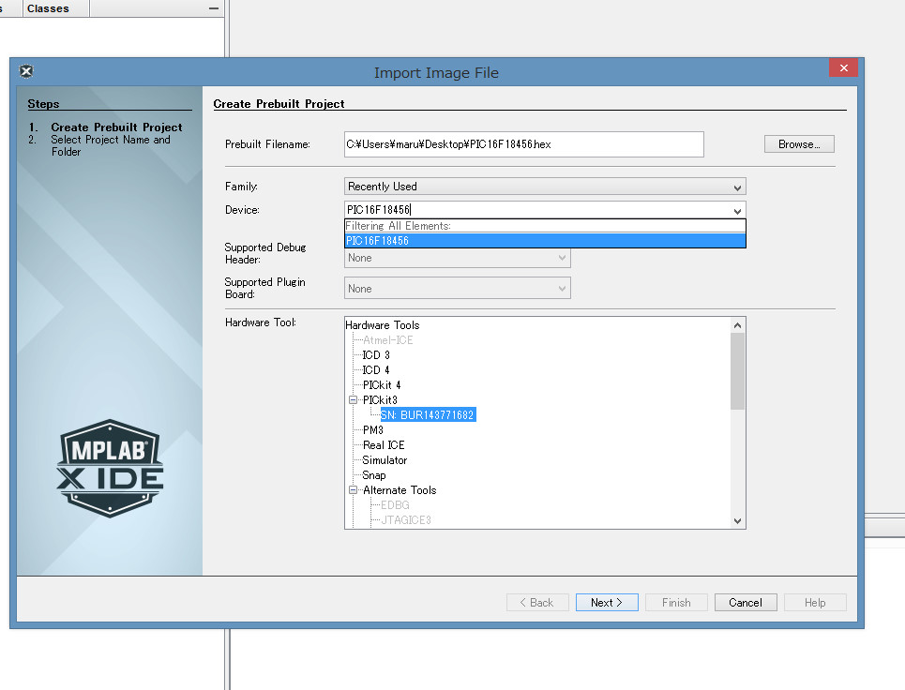Select the JTAGICE3 tree item

[x=406, y=520]
